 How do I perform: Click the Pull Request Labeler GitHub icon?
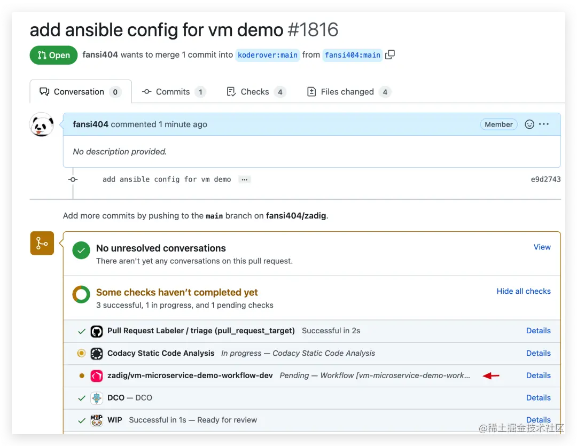click(96, 331)
